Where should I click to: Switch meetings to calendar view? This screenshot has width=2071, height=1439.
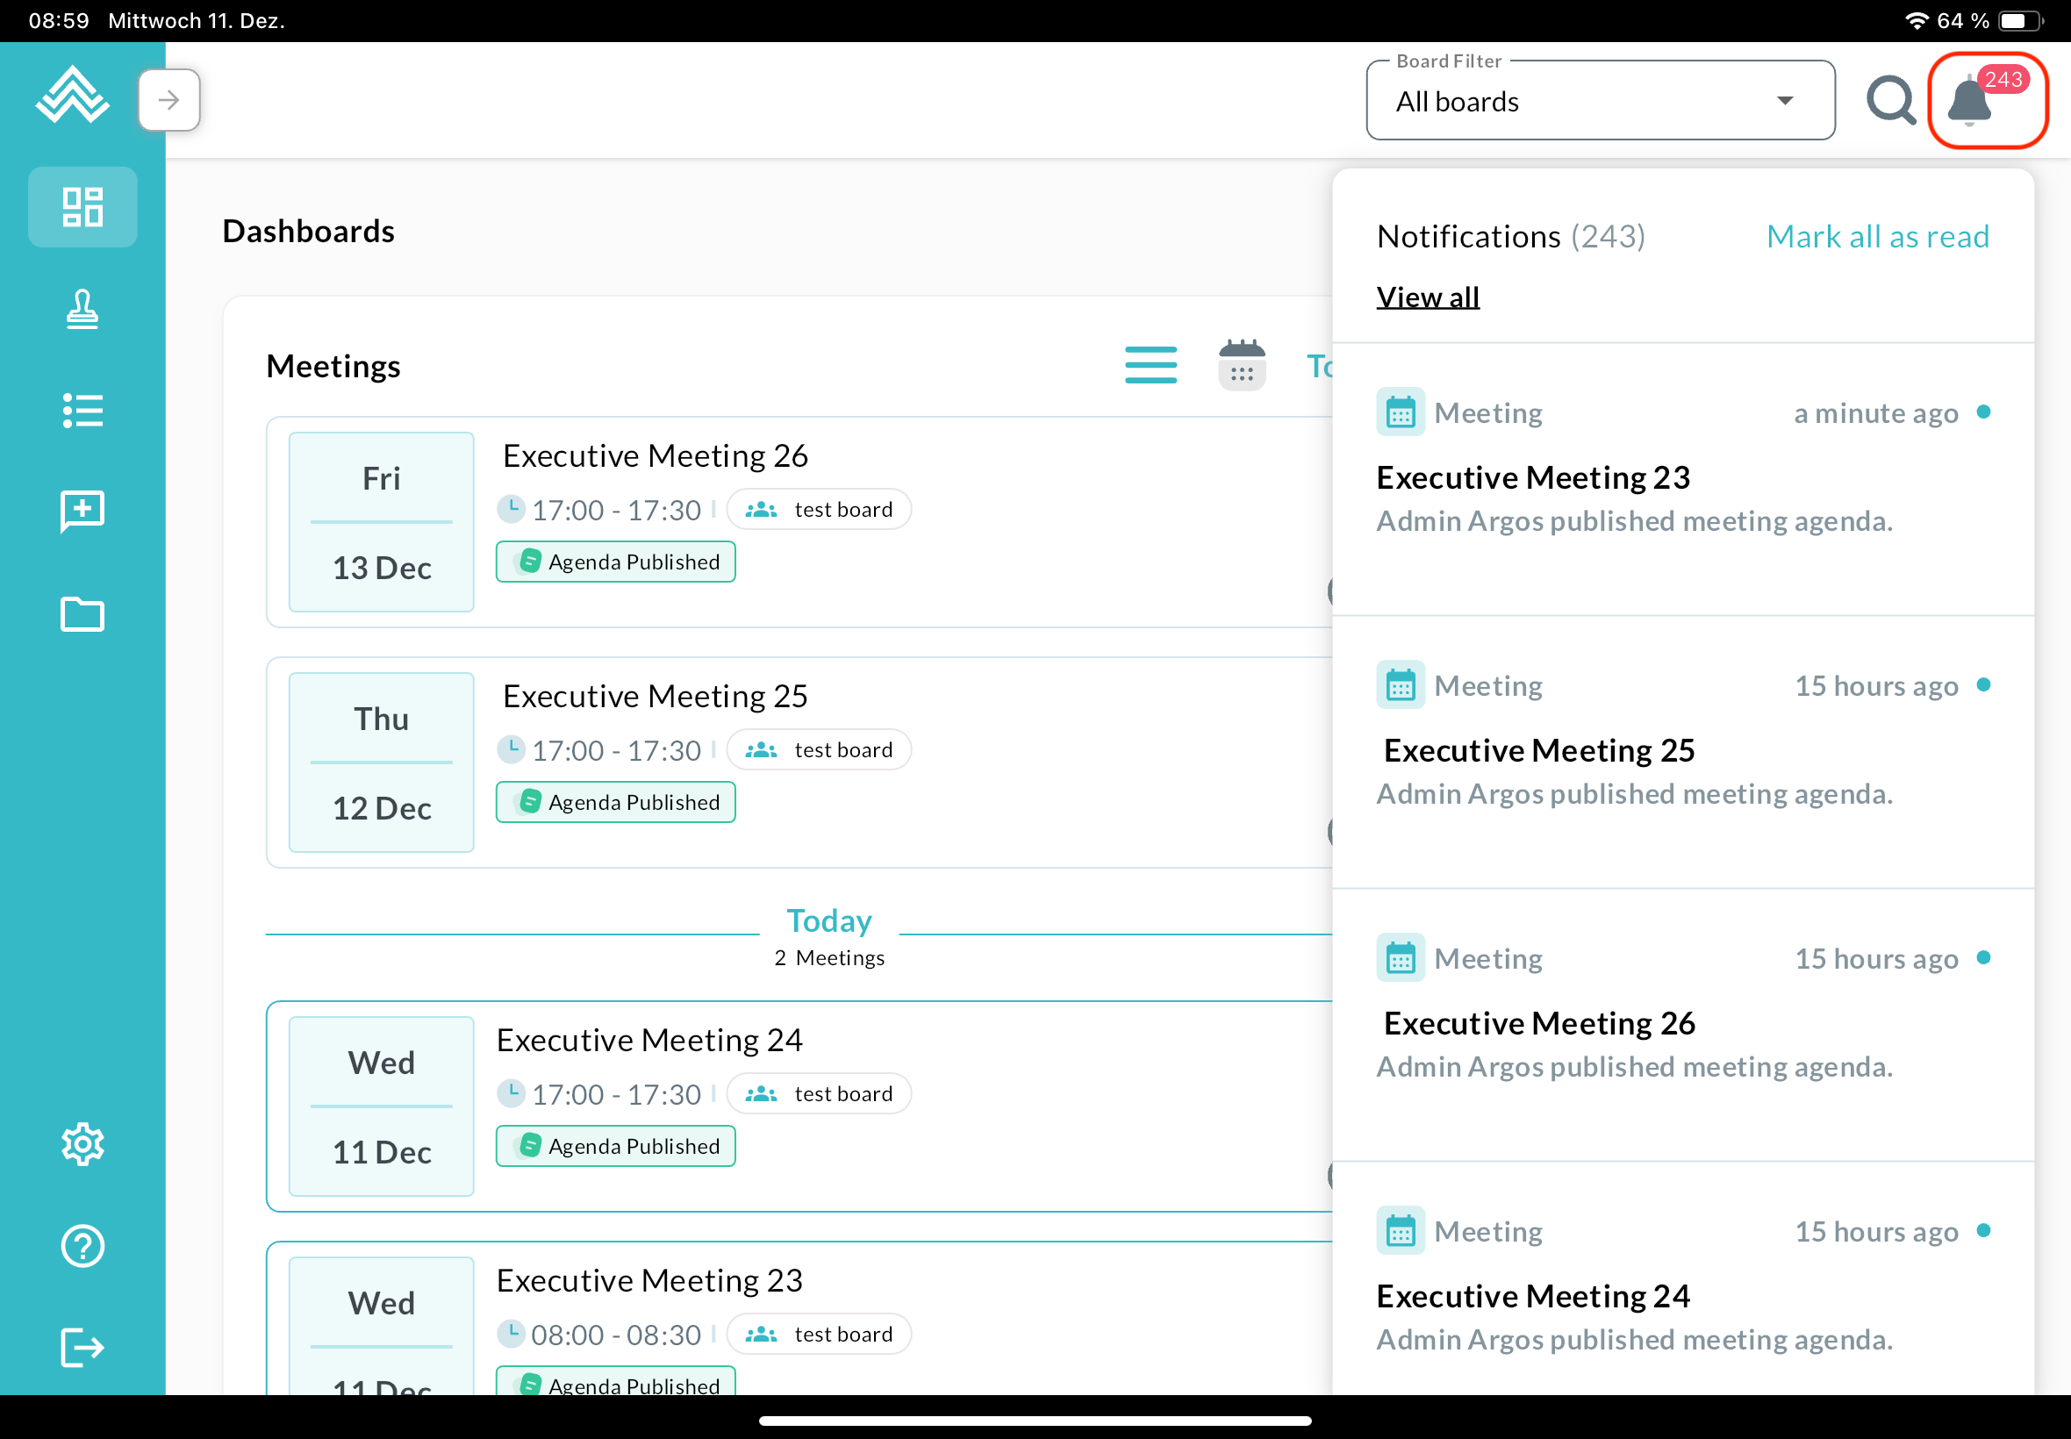coord(1242,365)
